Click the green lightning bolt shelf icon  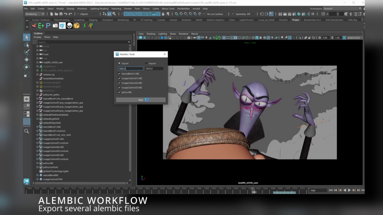coord(84,25)
